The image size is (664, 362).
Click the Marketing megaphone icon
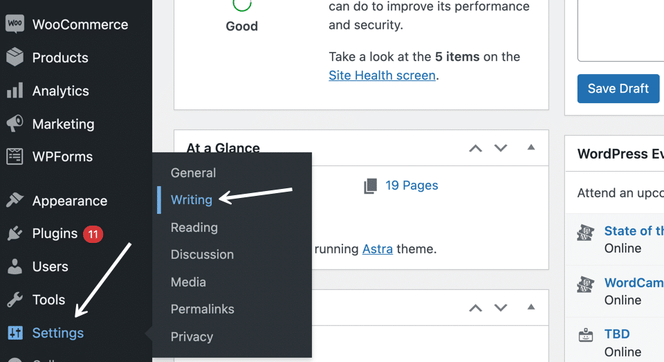pos(15,124)
